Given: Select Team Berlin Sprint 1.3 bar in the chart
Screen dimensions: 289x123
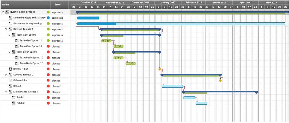Looking at the screenshot, I should [131, 63].
